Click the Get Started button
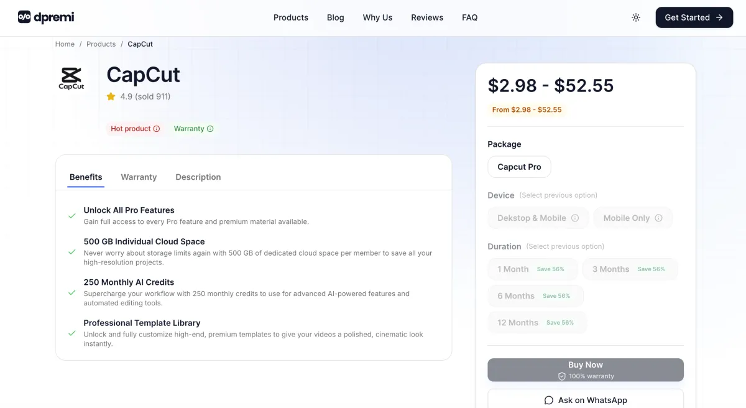The width and height of the screenshot is (746, 408). pyautogui.click(x=694, y=17)
